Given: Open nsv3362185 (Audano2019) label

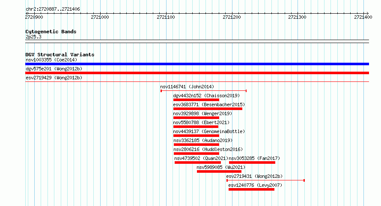Looking at the screenshot, I should click(203, 140).
